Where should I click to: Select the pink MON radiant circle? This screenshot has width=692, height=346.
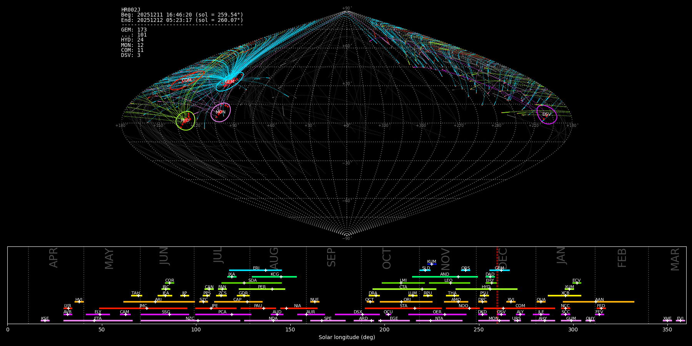[221, 112]
